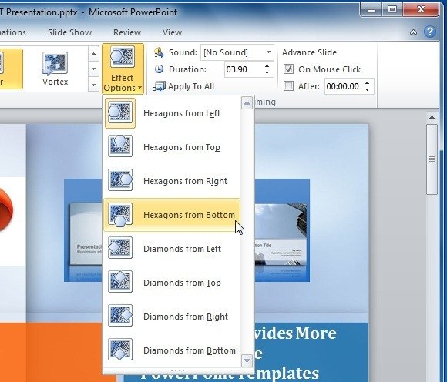This screenshot has height=382, width=447.
Task: Open the Review tab
Action: pyautogui.click(x=127, y=32)
